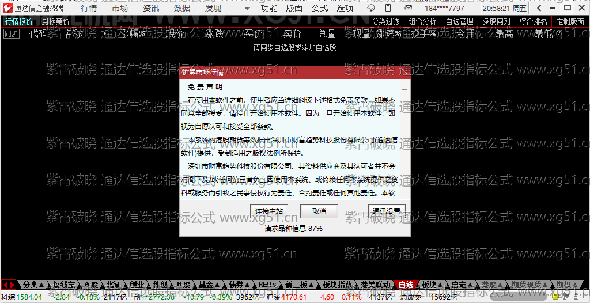Switch to the 封板竞价 tab
Image resolution: width=590 pixels, height=303 pixels.
[x=55, y=21]
